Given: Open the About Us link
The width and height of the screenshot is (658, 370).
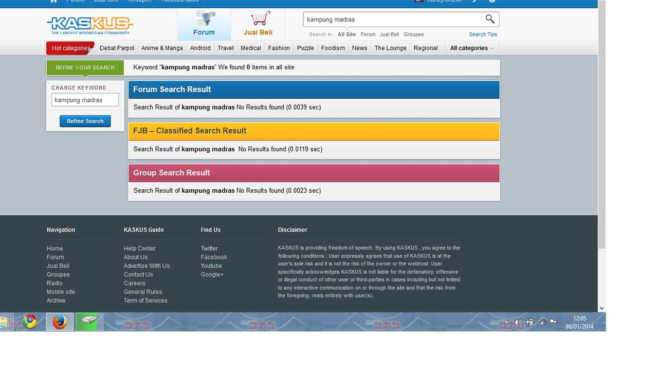Looking at the screenshot, I should (136, 257).
